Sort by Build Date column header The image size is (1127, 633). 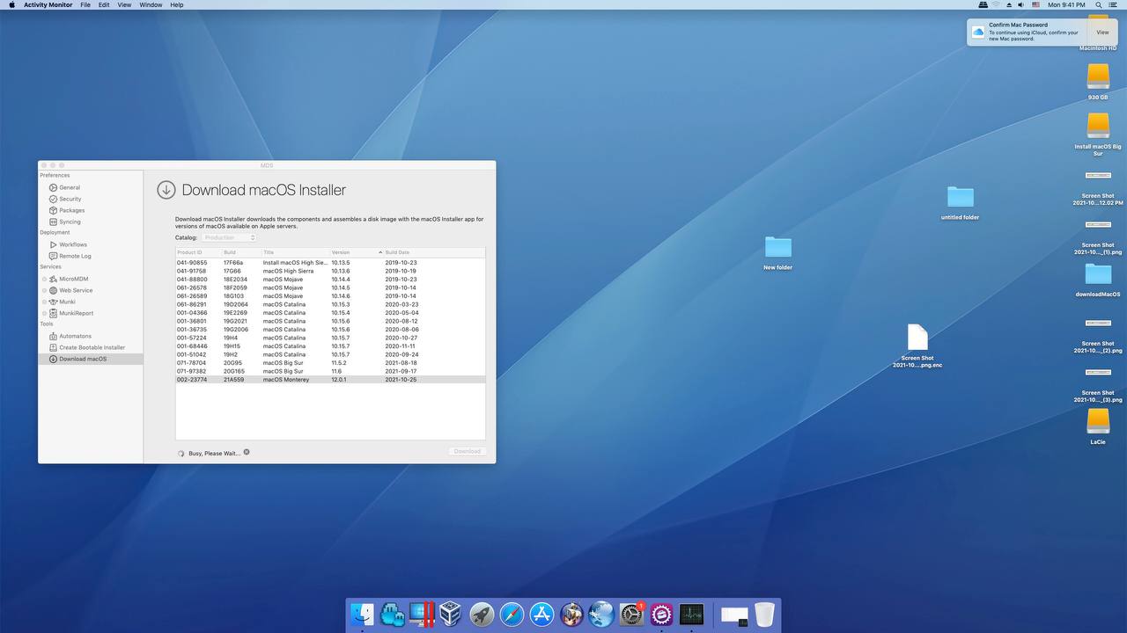tap(434, 252)
